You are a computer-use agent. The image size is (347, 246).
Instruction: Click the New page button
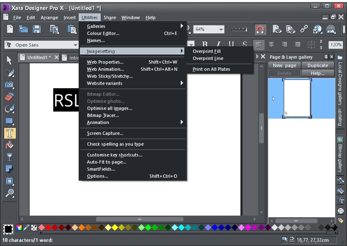tap(284, 65)
